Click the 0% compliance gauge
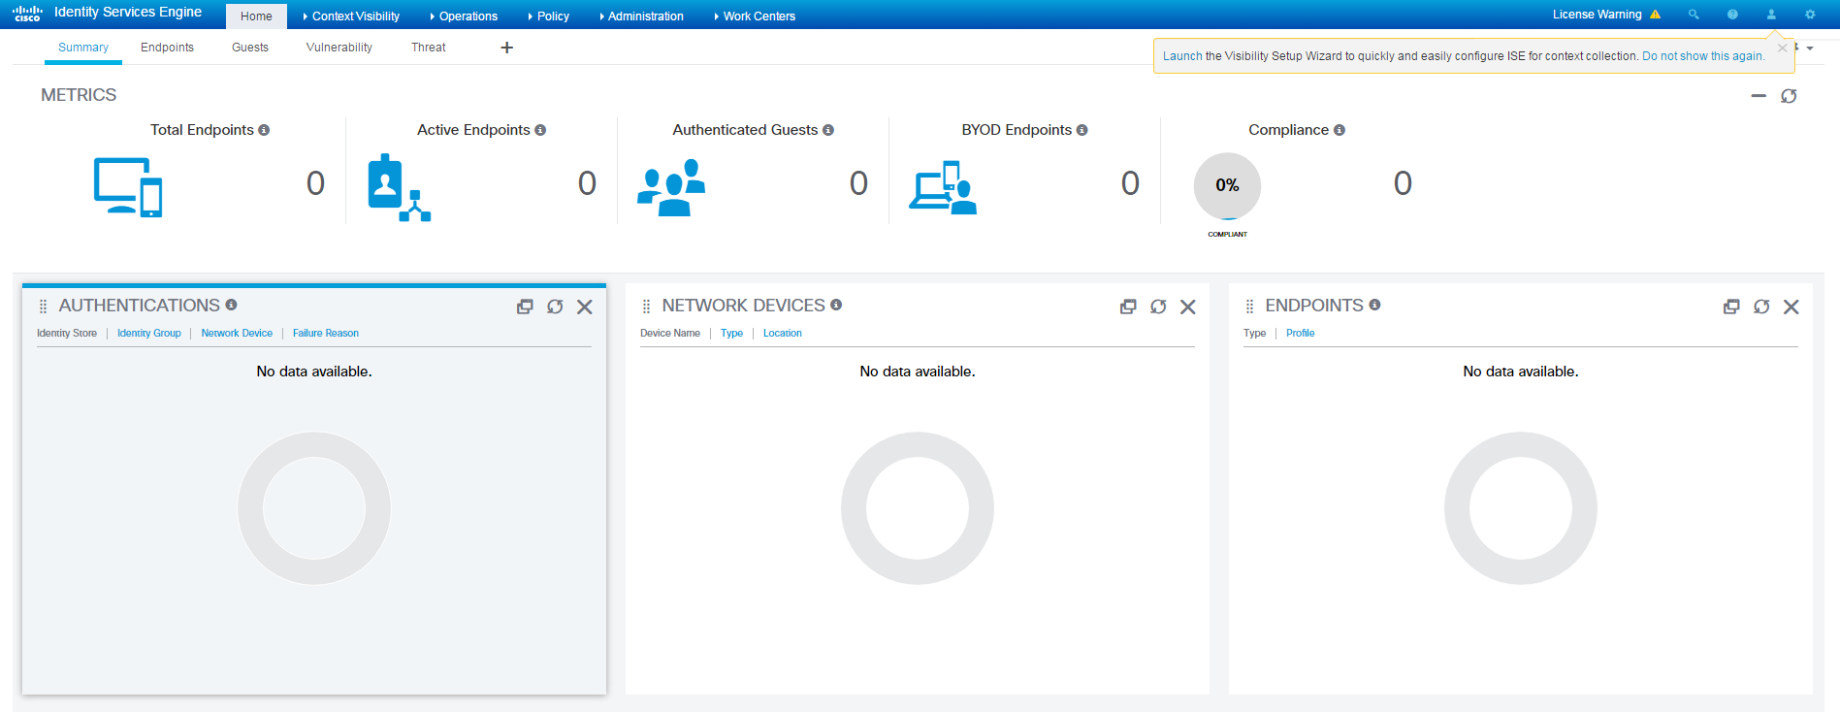This screenshot has width=1840, height=712. (1227, 185)
